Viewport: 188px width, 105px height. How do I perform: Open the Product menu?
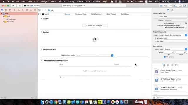(62, 1)
